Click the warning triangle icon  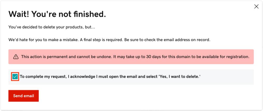click(16, 57)
